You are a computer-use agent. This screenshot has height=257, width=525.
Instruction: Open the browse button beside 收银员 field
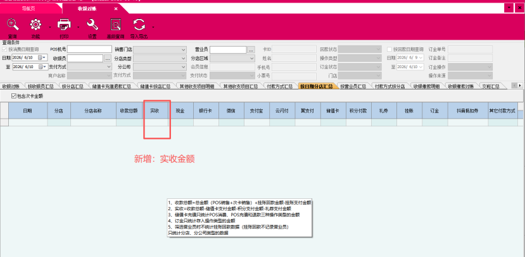point(108,58)
